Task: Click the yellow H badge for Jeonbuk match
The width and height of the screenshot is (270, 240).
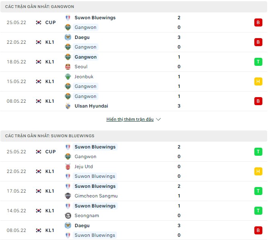Action: (x=258, y=81)
